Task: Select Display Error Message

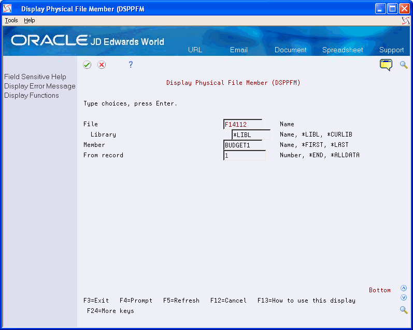Action: (x=40, y=86)
